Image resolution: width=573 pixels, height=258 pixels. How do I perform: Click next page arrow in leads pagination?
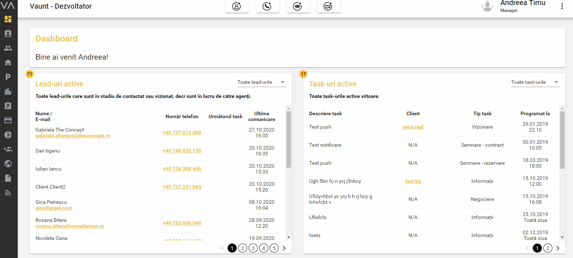[x=284, y=248]
